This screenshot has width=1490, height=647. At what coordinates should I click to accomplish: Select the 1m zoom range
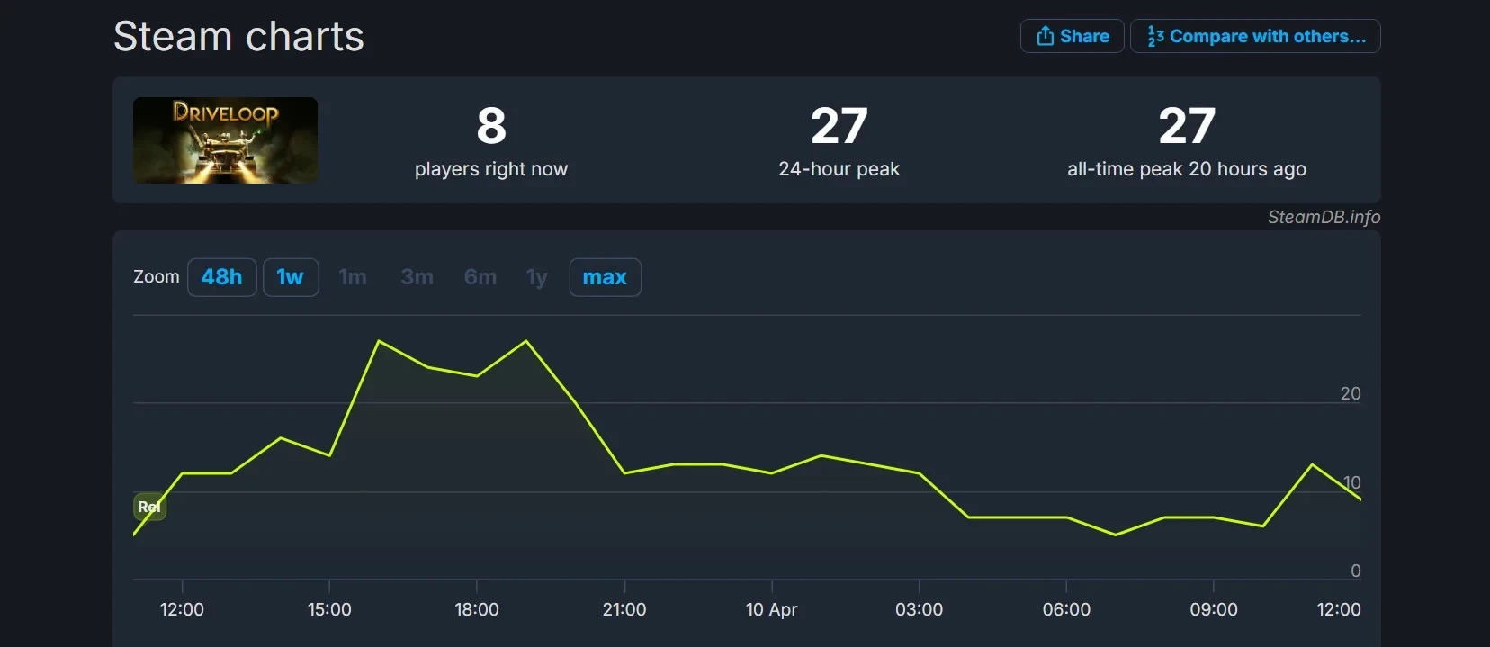[x=353, y=277]
